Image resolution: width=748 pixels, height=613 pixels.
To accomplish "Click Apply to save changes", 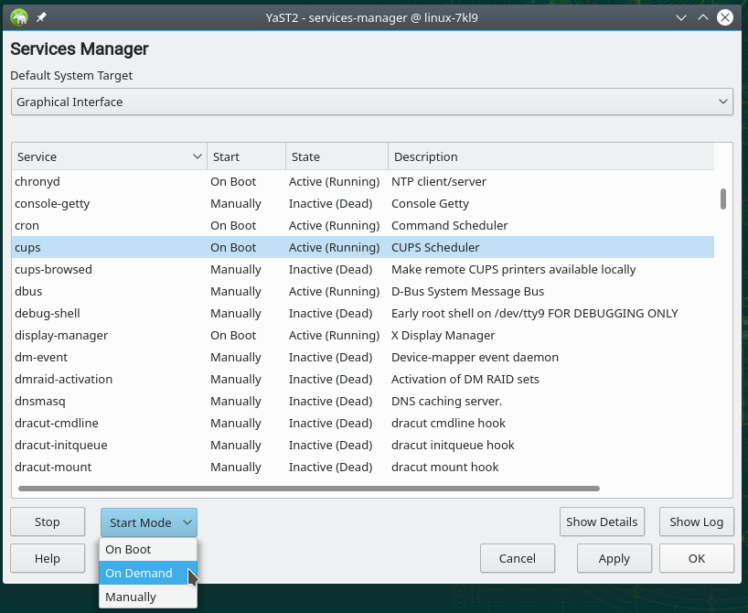I will [x=614, y=558].
